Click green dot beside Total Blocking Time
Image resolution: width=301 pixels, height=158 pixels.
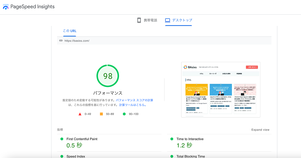[x=172, y=156]
